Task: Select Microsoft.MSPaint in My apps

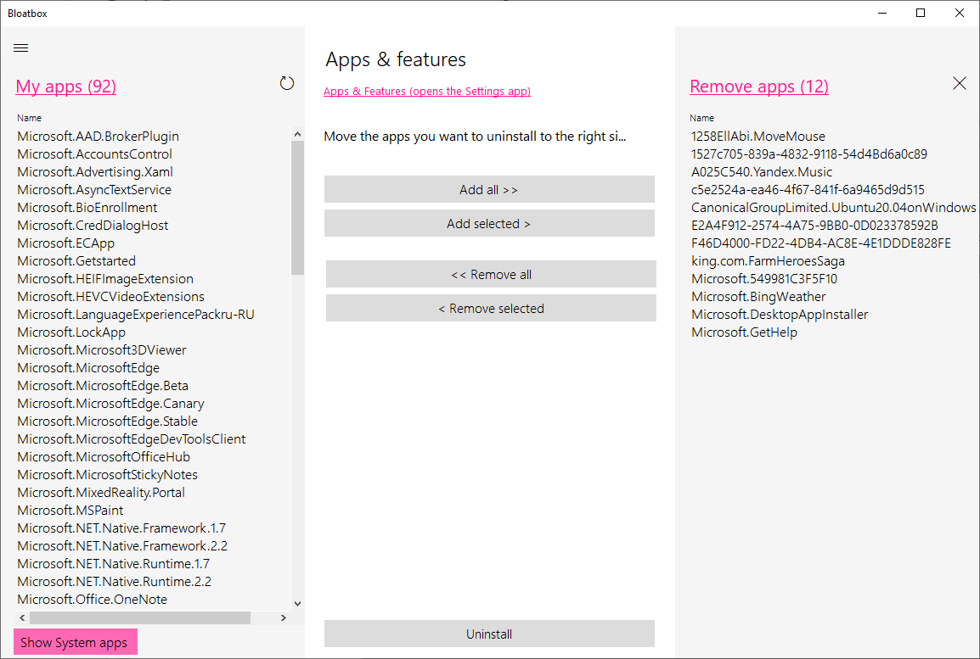Action: pos(70,511)
